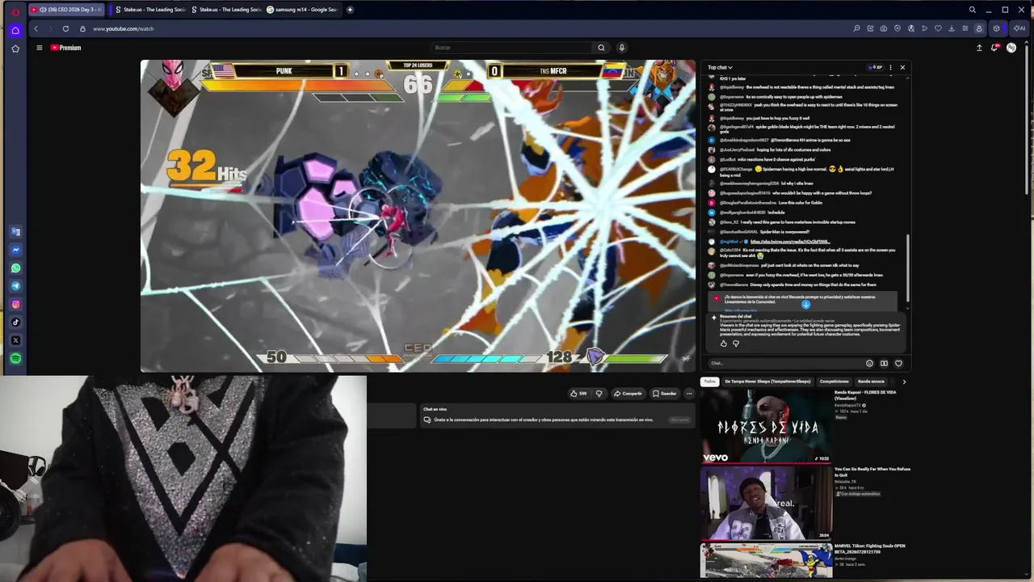Open Spotify in the Opera sidebar

click(x=15, y=358)
